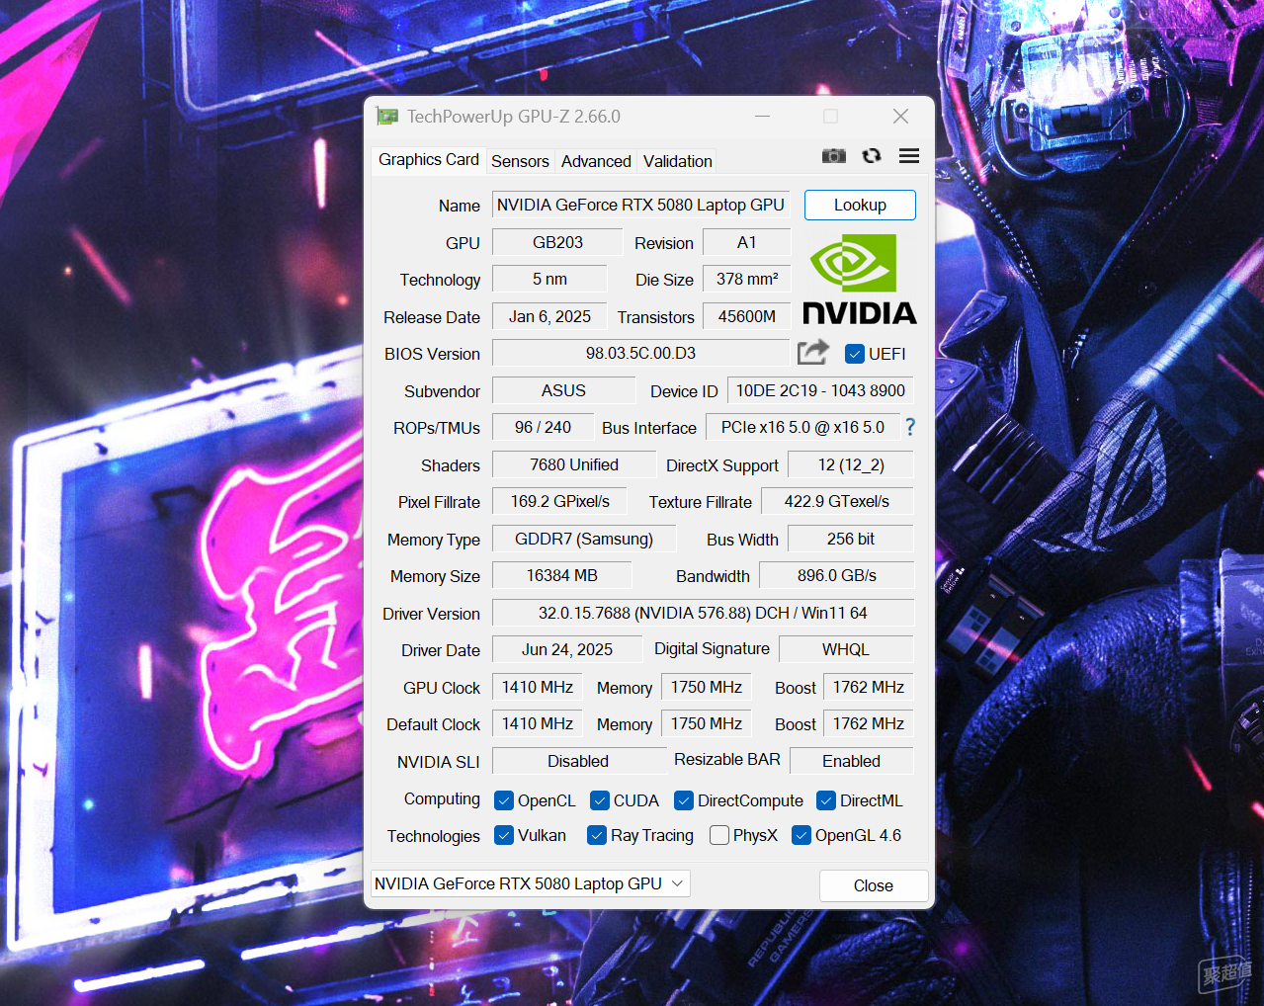Click the Memory Size 16384 MB value
Screen dimensions: 1264x1006
coord(561,575)
